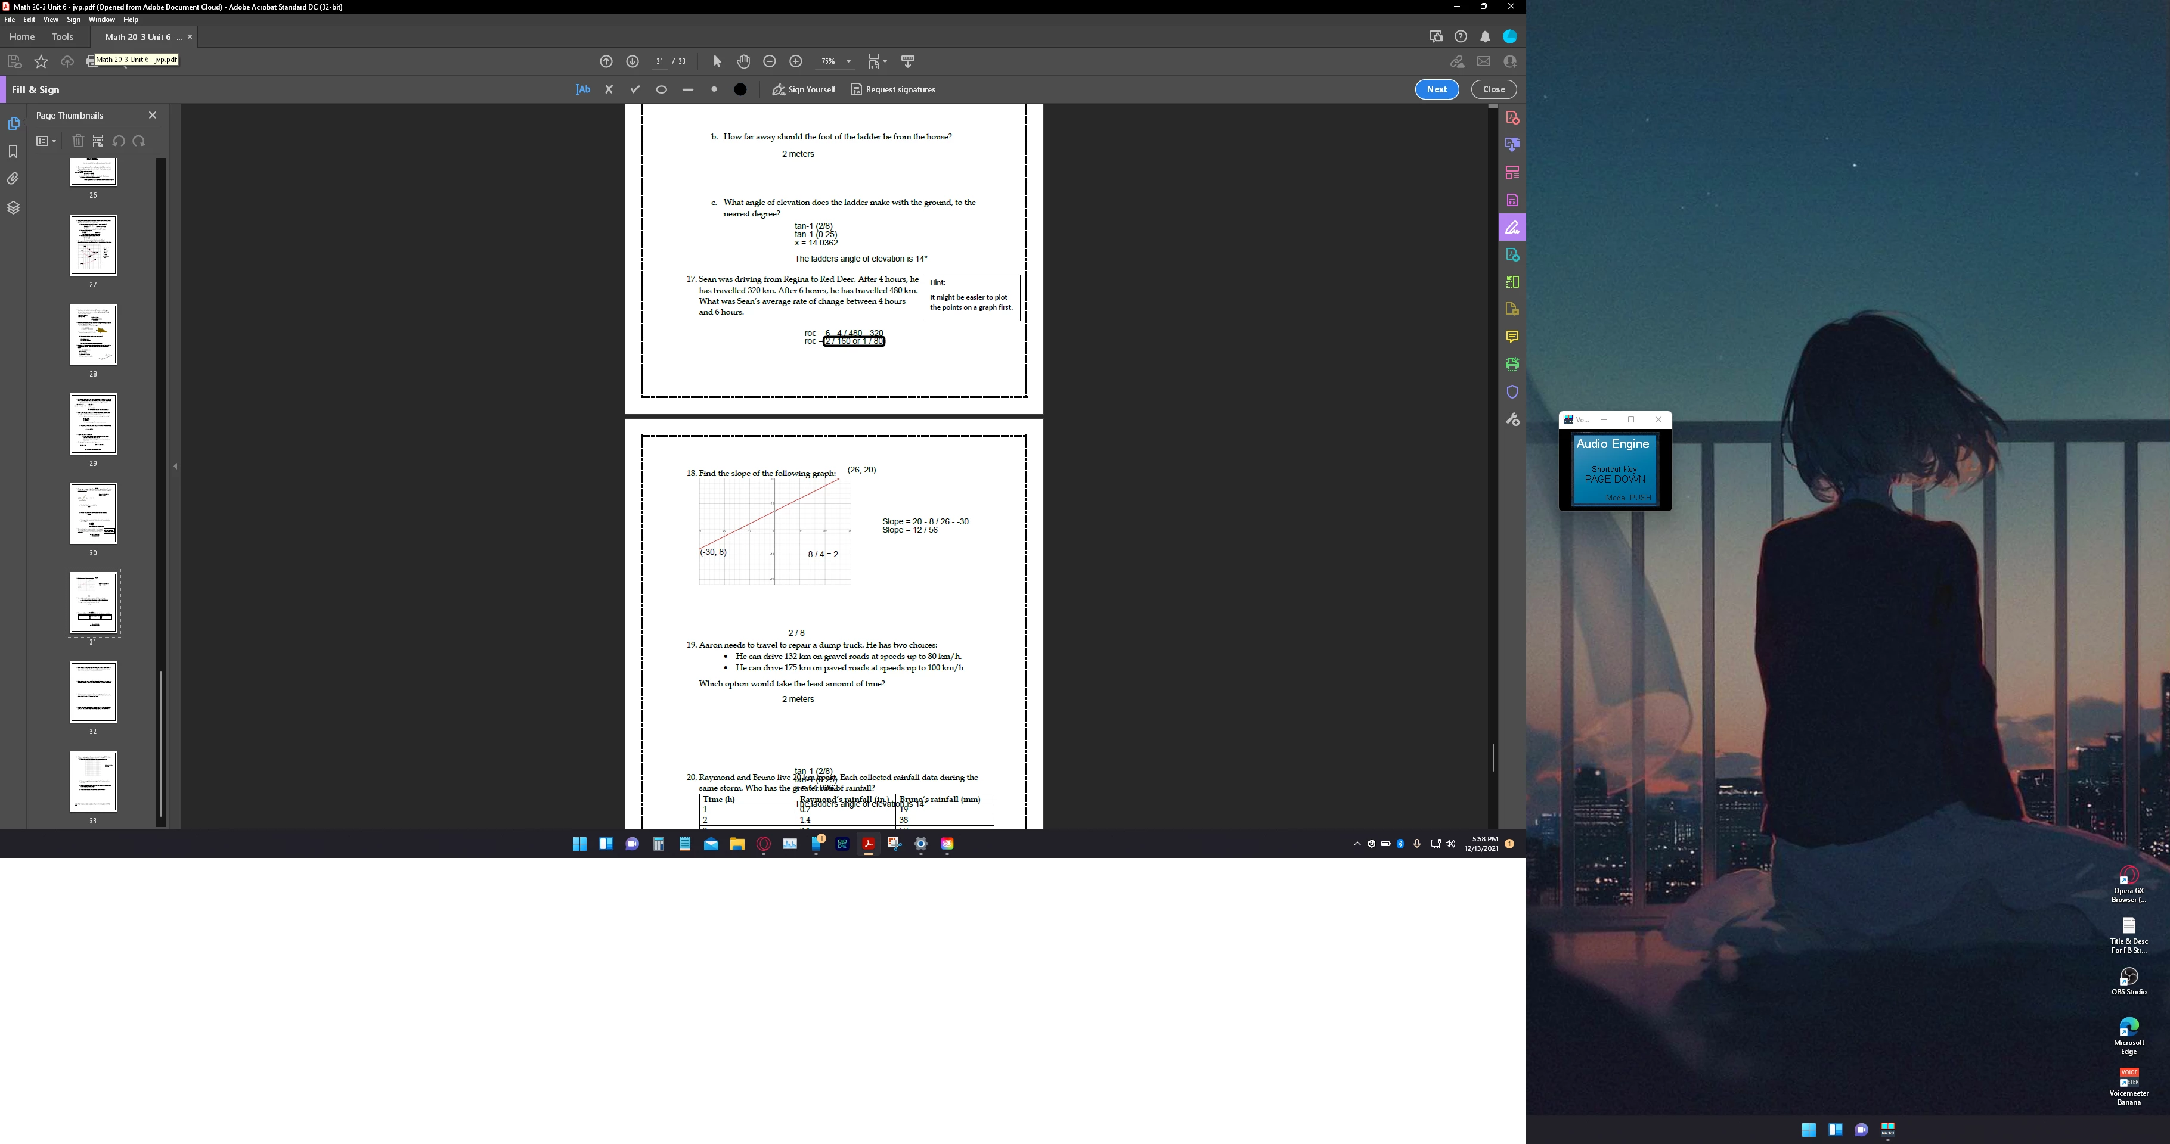This screenshot has width=2170, height=1144.
Task: Open the Comment tool in right pane
Action: coord(1512,337)
